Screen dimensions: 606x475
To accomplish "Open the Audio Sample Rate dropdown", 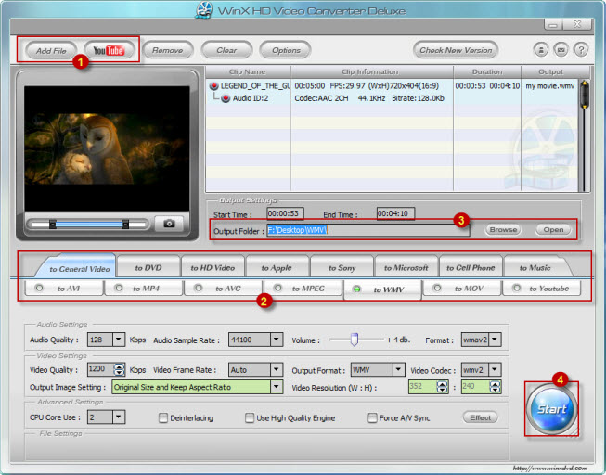I will point(276,340).
